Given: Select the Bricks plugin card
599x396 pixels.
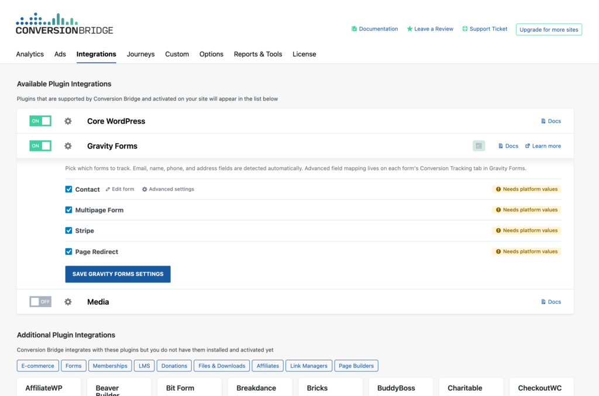Looking at the screenshot, I should (331, 387).
